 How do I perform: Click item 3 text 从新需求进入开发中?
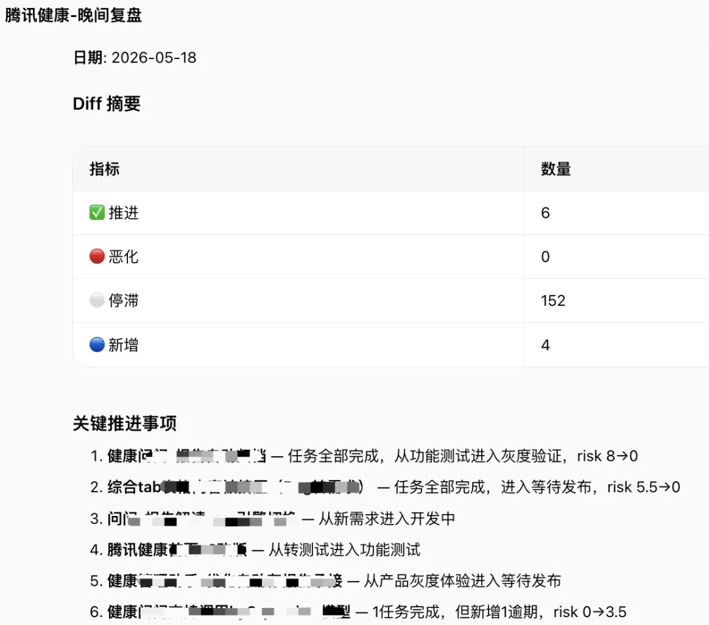387,518
